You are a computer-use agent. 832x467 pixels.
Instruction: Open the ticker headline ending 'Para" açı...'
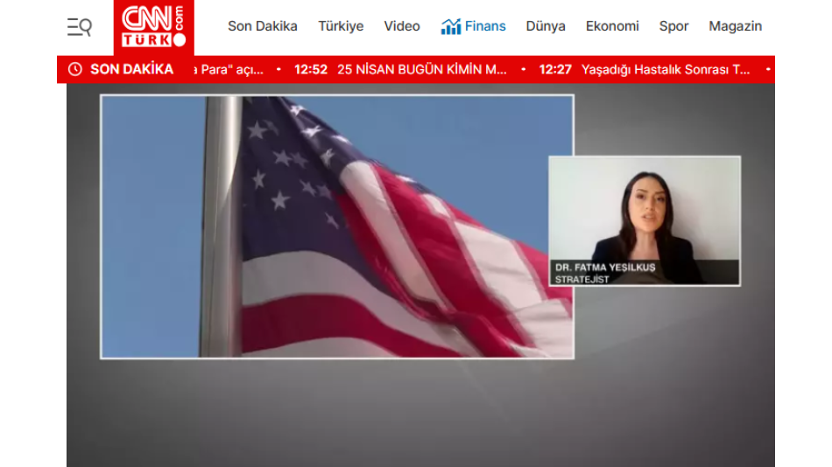click(229, 69)
